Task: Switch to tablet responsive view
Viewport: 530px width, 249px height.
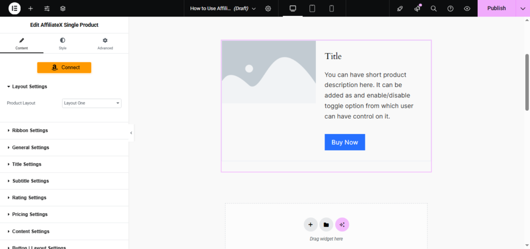Action: (x=312, y=8)
